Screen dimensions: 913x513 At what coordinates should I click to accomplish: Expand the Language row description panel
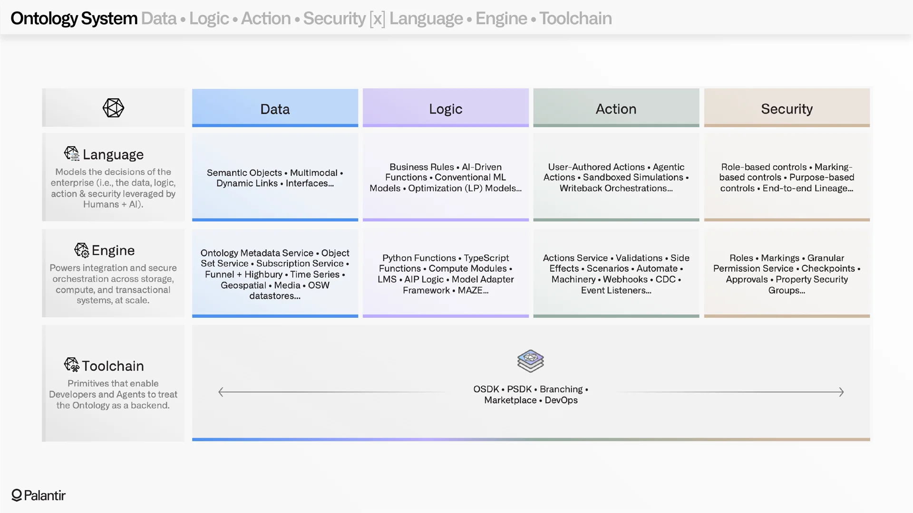coord(113,177)
